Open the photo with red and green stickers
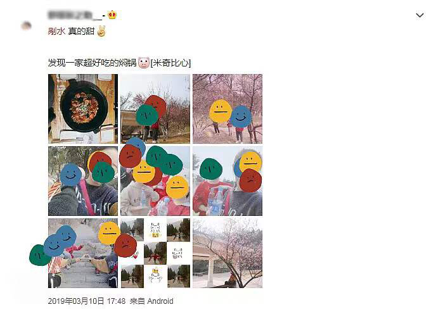 pos(155,109)
